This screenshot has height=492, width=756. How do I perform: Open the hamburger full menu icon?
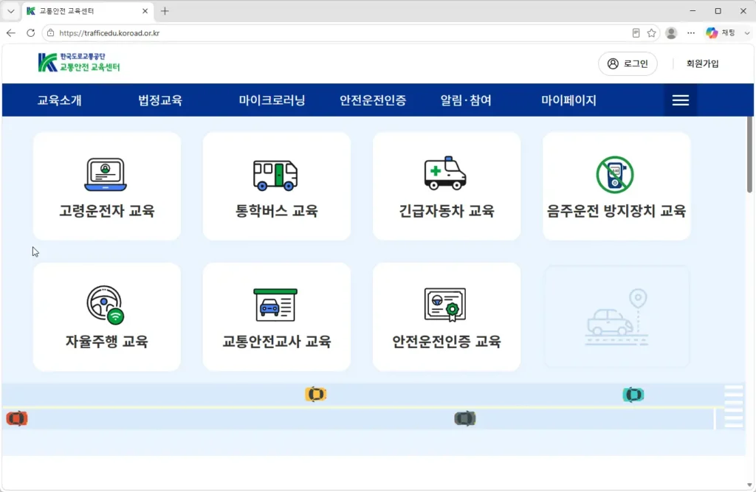tap(680, 100)
